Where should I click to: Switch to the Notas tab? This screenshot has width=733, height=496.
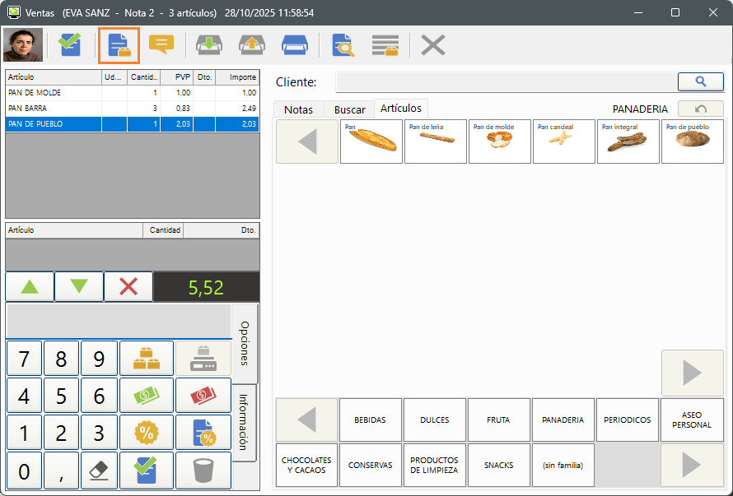click(x=298, y=109)
